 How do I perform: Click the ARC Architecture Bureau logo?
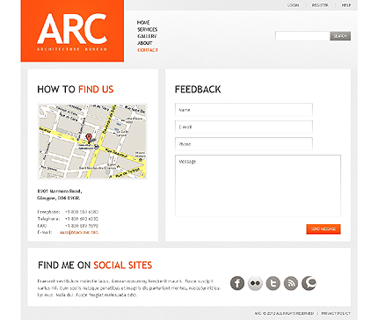pos(72,31)
